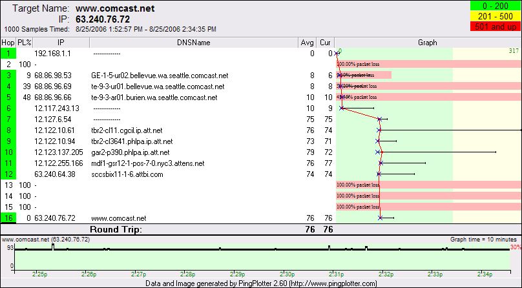Click hop 13 number cell
This screenshot has height=288, width=522.
point(8,185)
